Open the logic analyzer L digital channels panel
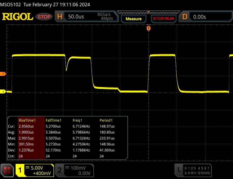Image resolution: width=233 pixels, height=179 pixels. [193, 170]
